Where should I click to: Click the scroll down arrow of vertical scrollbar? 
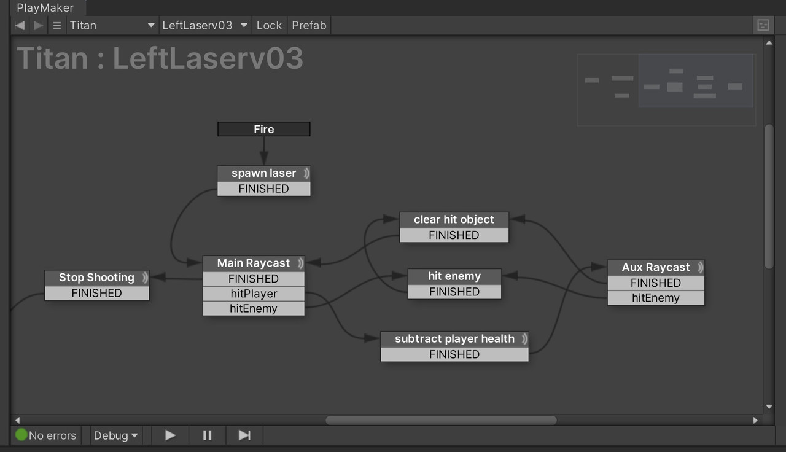[x=769, y=407]
